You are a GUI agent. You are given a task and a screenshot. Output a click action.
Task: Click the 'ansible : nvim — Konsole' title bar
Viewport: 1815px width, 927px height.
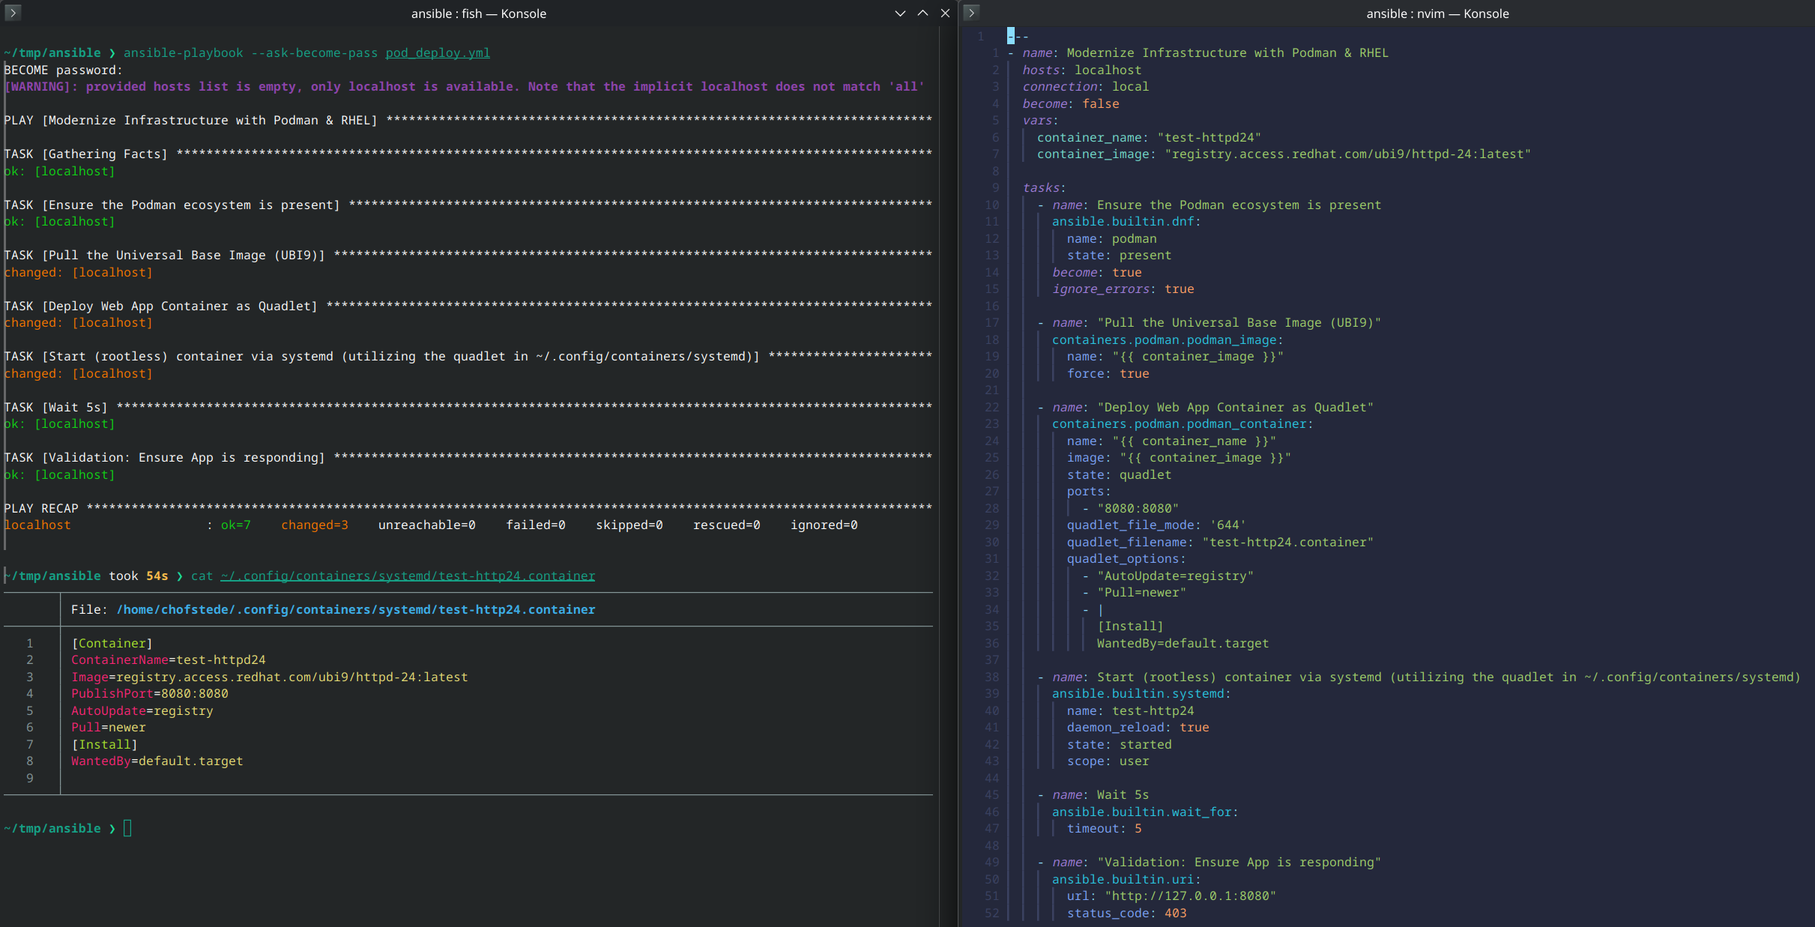pos(1437,13)
